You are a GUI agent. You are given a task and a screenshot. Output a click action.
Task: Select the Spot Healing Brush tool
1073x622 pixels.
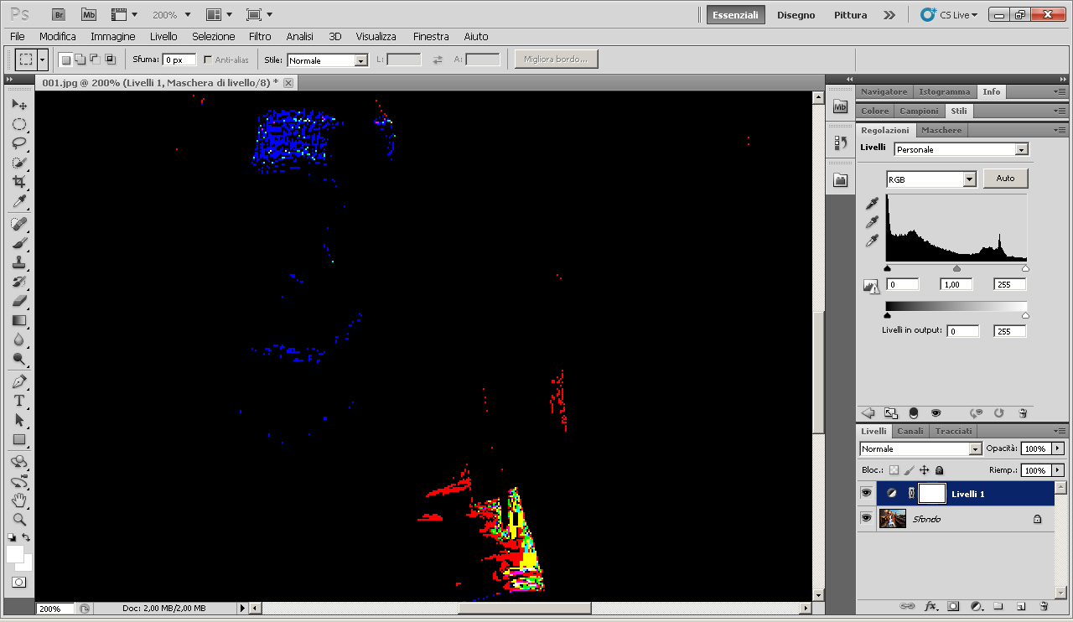[x=18, y=224]
